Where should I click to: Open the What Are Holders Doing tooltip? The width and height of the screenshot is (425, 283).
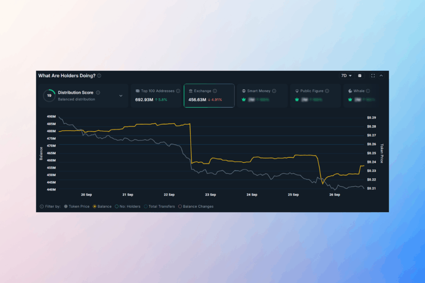[x=99, y=76]
